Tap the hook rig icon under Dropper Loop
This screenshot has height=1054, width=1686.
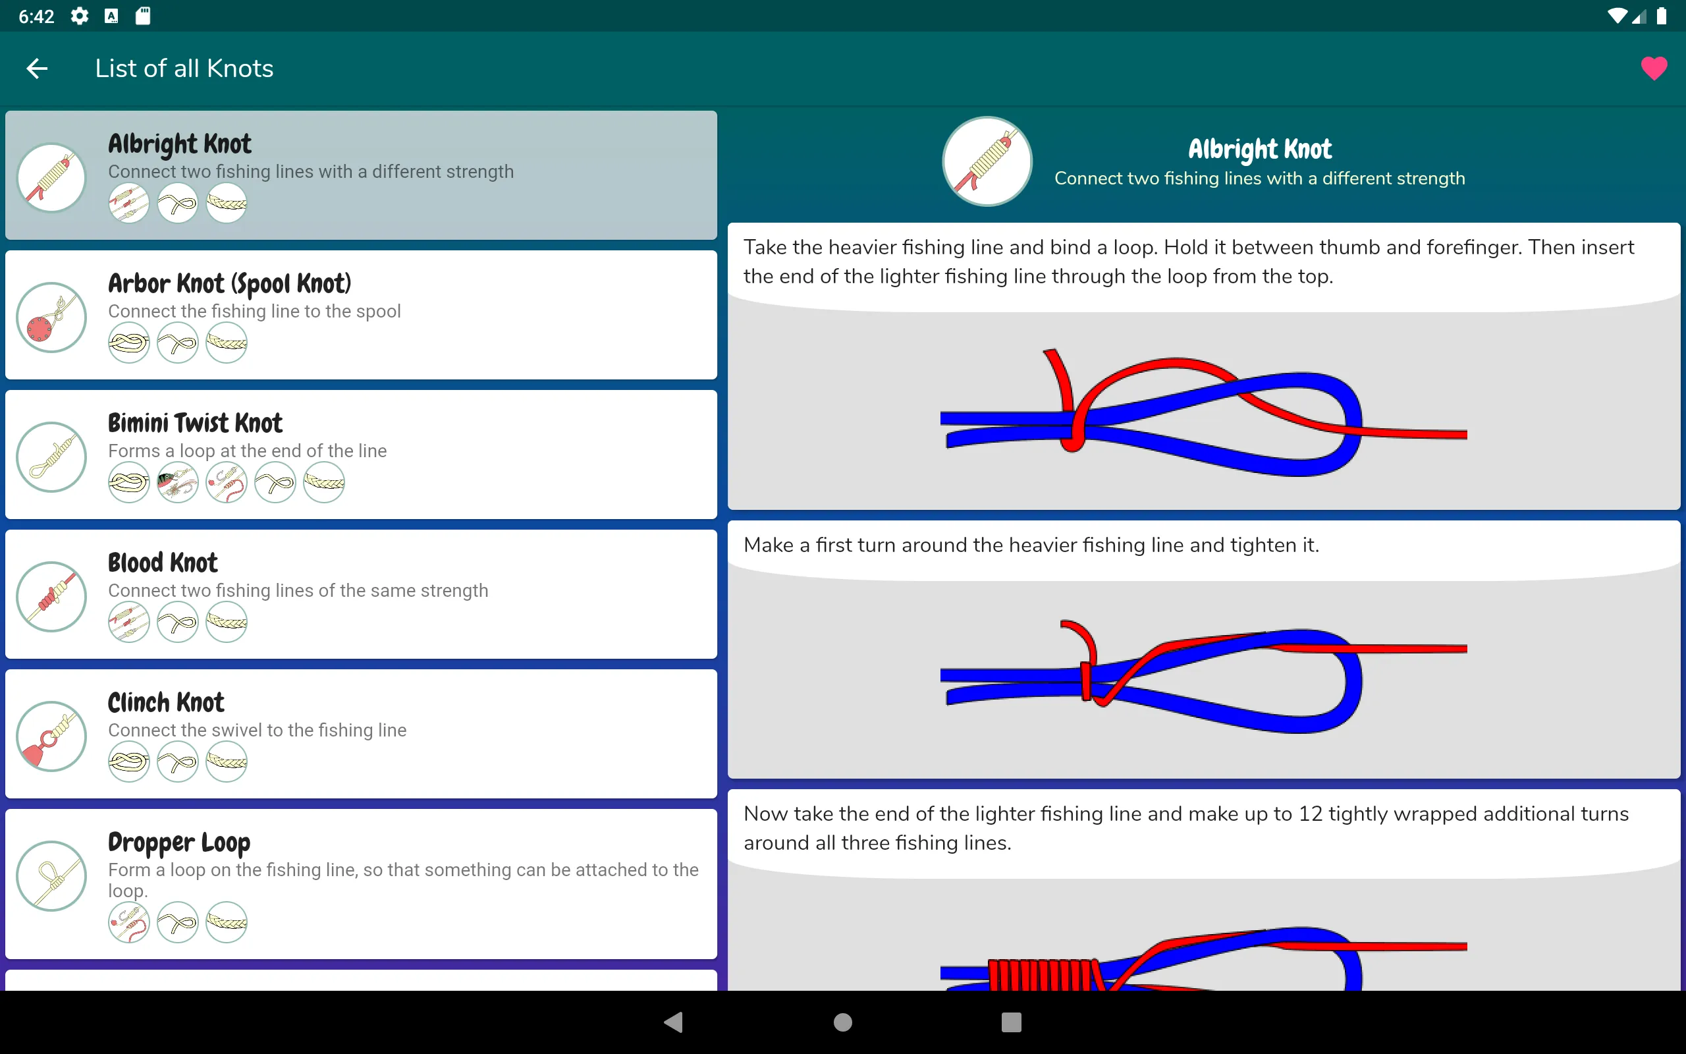click(x=129, y=922)
